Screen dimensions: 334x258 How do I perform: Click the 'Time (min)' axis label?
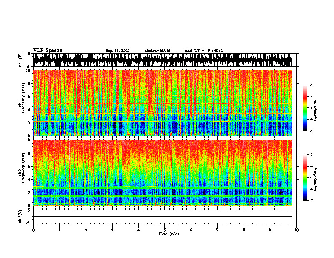(x=169, y=234)
